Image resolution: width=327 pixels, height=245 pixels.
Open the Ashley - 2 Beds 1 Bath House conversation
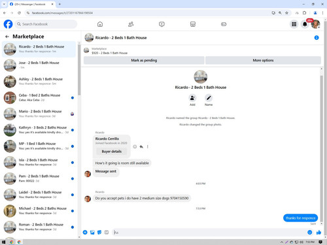coord(39,81)
